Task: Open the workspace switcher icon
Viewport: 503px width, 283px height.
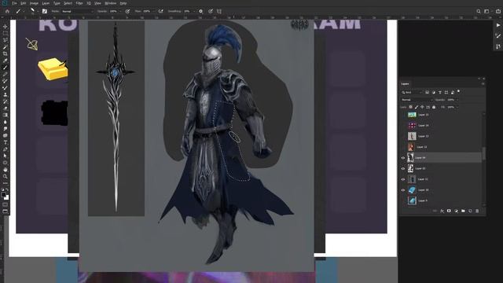Action: tap(486, 11)
